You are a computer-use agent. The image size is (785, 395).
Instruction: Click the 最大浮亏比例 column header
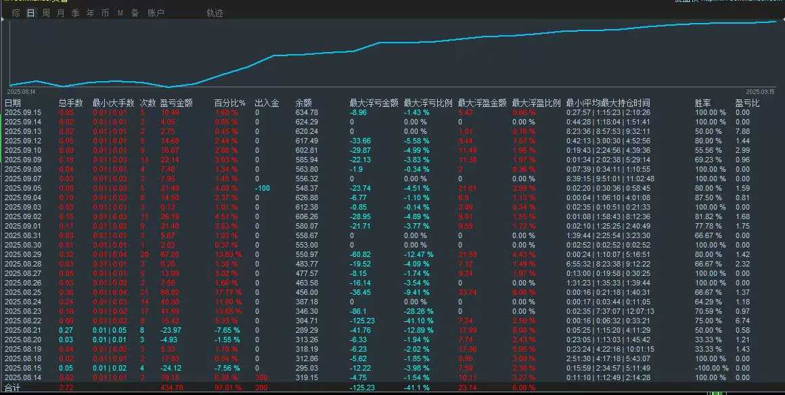[428, 103]
